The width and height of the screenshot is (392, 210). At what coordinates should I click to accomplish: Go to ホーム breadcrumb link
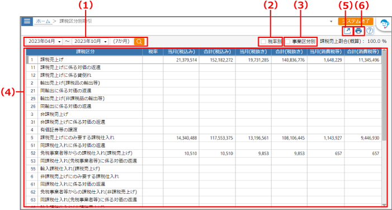(43, 21)
